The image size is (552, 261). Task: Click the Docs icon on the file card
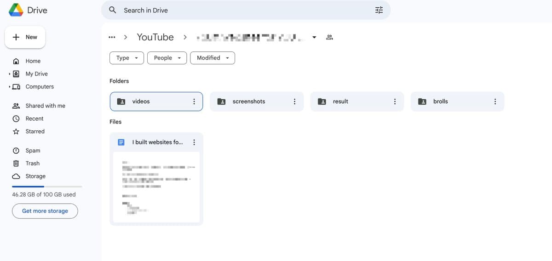coord(121,142)
